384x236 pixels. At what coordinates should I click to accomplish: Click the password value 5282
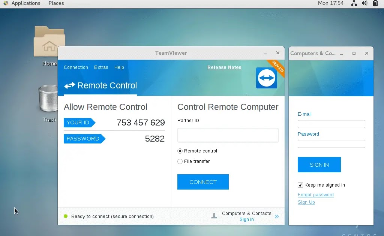point(155,139)
